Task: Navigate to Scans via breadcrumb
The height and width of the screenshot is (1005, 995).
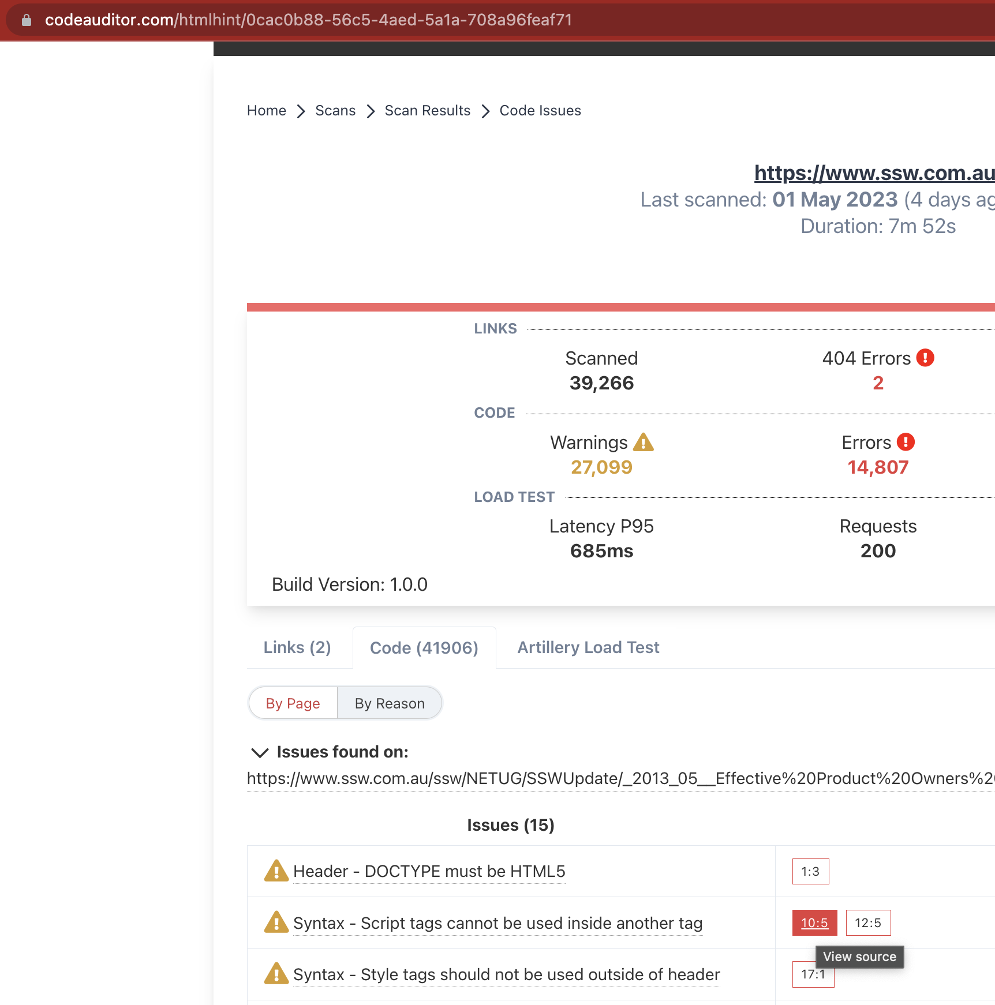Action: [335, 110]
